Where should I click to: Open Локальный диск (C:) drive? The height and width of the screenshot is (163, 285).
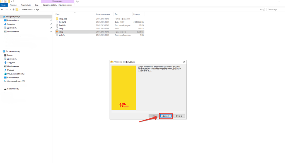click(x=16, y=81)
